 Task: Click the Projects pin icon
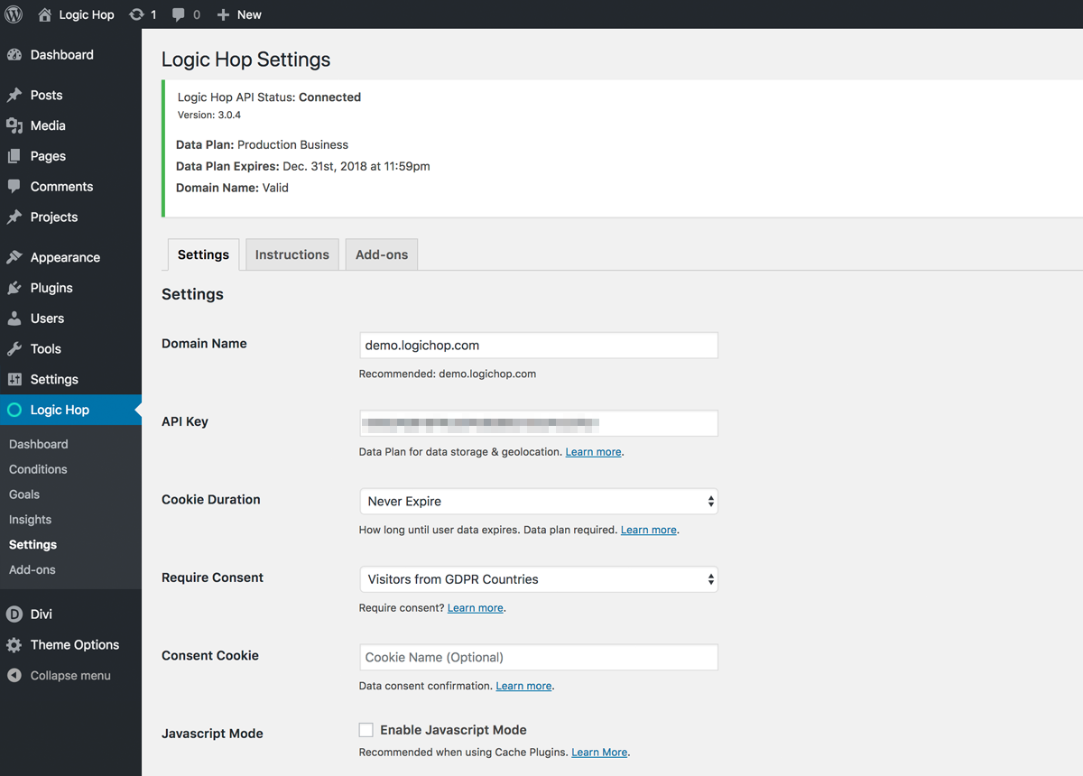[14, 217]
